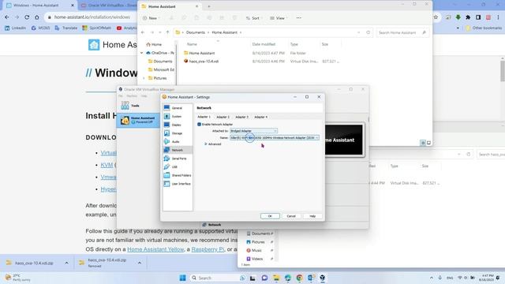Select the Home Assistant Explorer tab
This screenshot has width=505, height=284.
(x=170, y=6)
